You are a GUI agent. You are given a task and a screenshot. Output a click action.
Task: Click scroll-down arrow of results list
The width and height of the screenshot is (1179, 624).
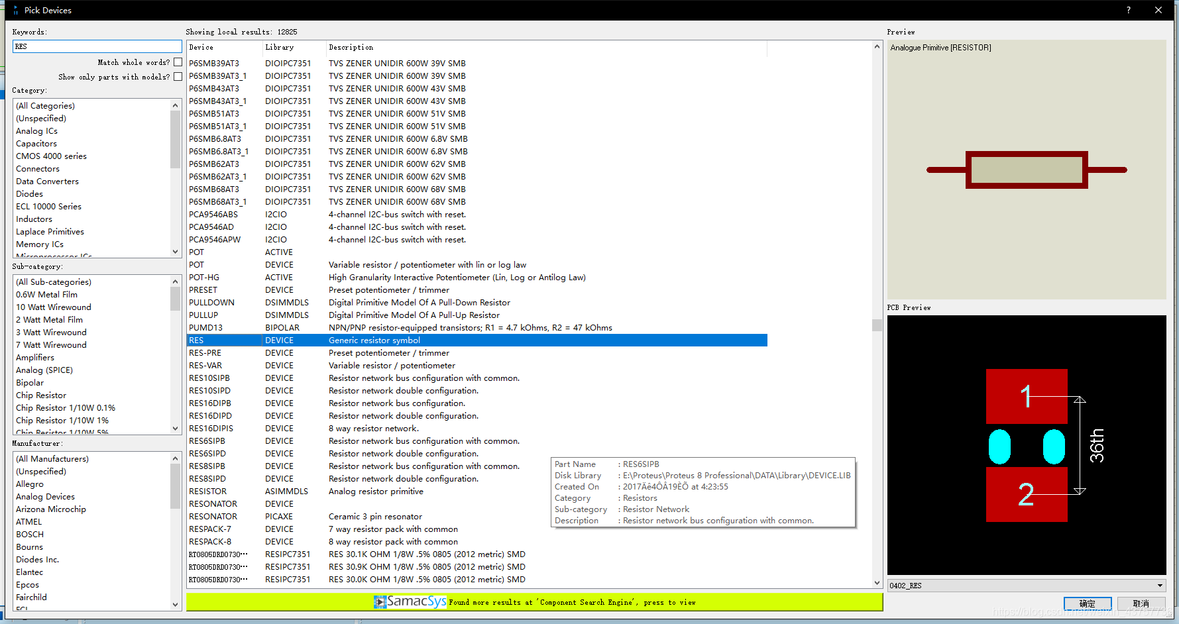pos(877,583)
